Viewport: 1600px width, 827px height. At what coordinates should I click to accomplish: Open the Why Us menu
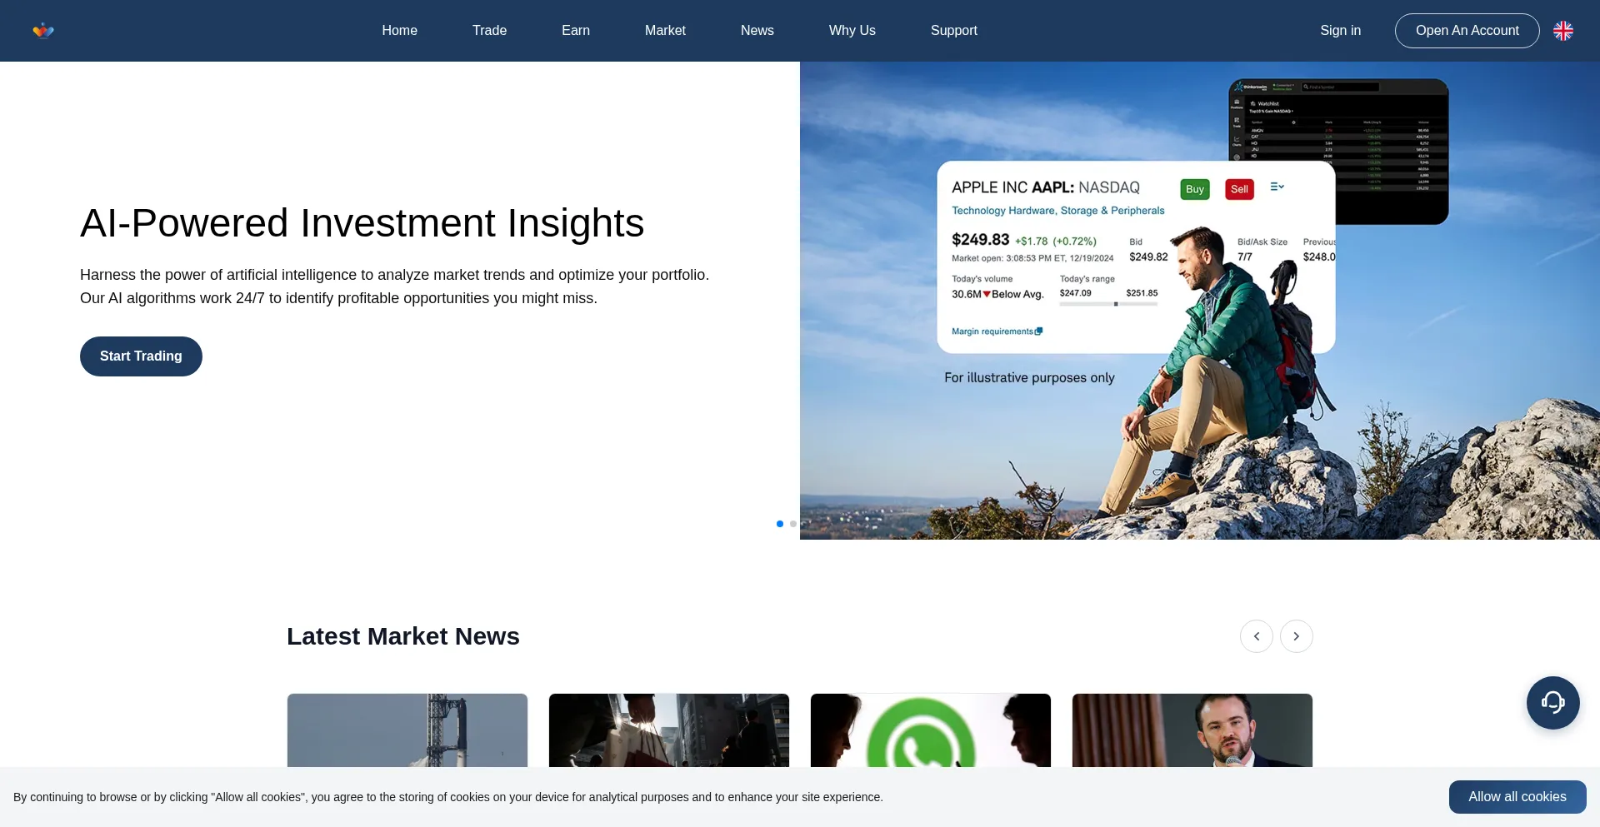[852, 31]
